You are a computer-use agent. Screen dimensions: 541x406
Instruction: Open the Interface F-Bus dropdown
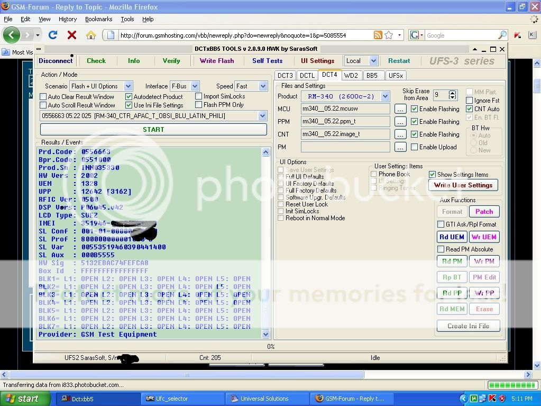point(195,86)
